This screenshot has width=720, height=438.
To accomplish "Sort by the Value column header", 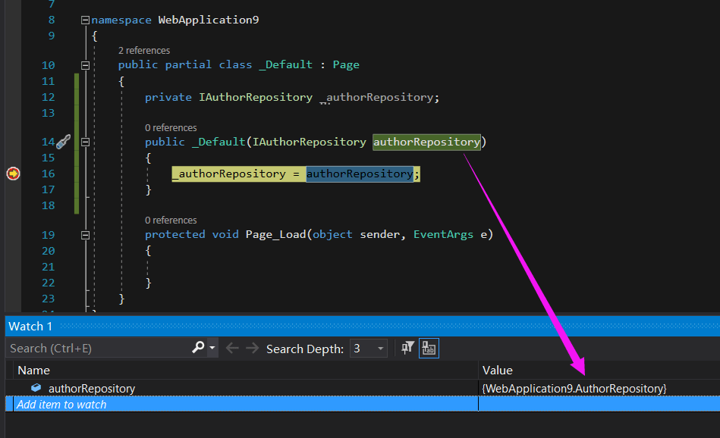I will (498, 370).
